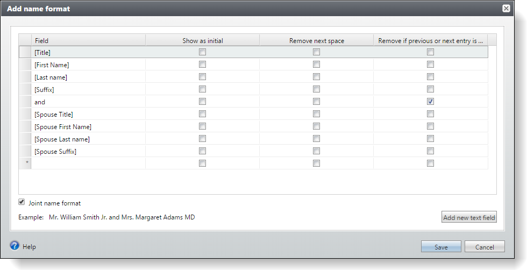Check Remove next space for [Spouse Last name]

point(316,139)
